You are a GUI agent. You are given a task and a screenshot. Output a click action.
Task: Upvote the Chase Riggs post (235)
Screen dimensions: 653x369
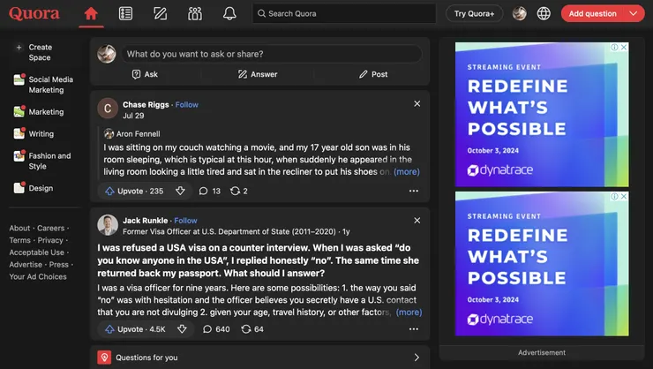click(x=134, y=191)
